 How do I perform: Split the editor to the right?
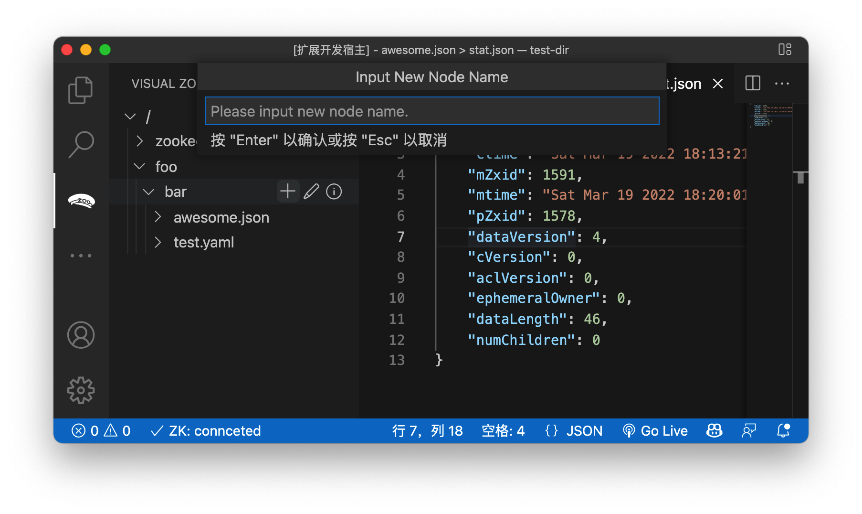click(x=753, y=84)
